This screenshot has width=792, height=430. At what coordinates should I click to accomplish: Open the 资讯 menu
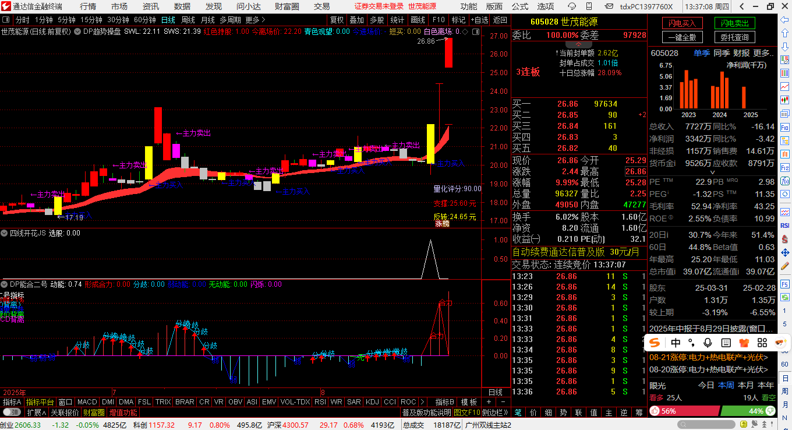[x=151, y=6]
